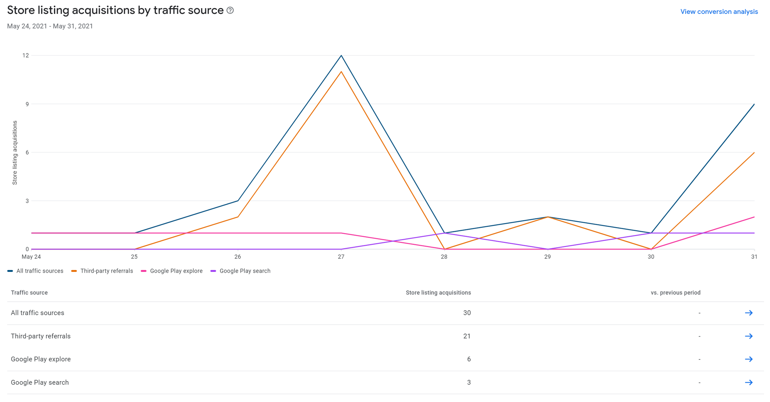Click the Traffic source column header
The height and width of the screenshot is (402, 770).
coord(29,293)
